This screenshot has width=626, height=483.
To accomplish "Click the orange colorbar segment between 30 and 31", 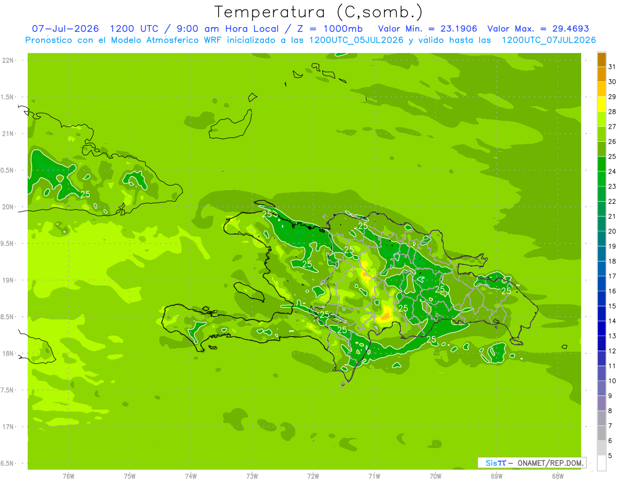I will coord(601,74).
